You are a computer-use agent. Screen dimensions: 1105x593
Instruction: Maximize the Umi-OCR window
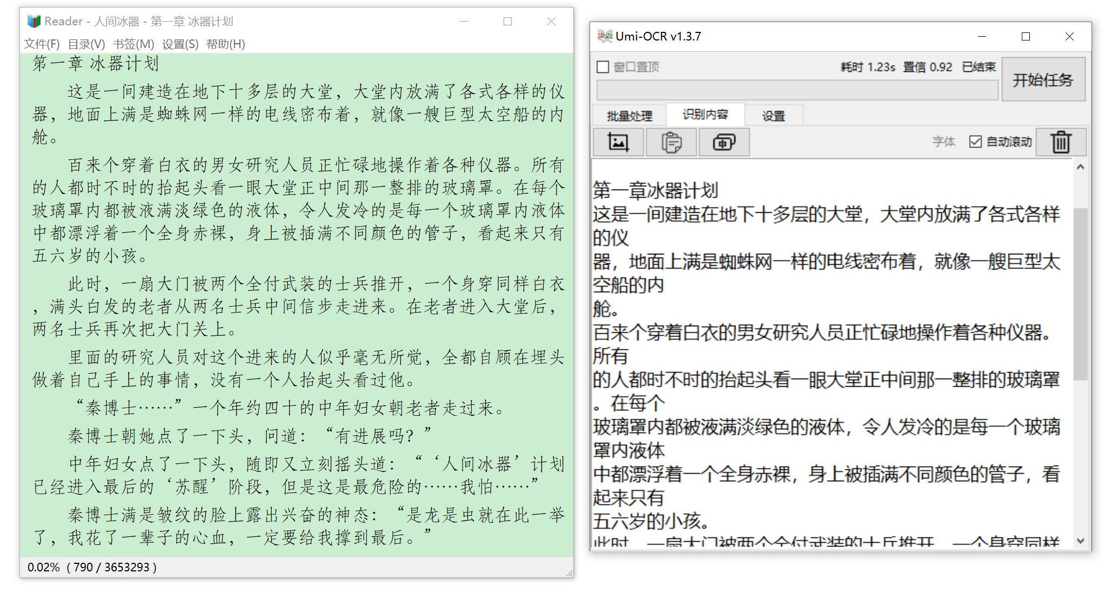pyautogui.click(x=1025, y=36)
